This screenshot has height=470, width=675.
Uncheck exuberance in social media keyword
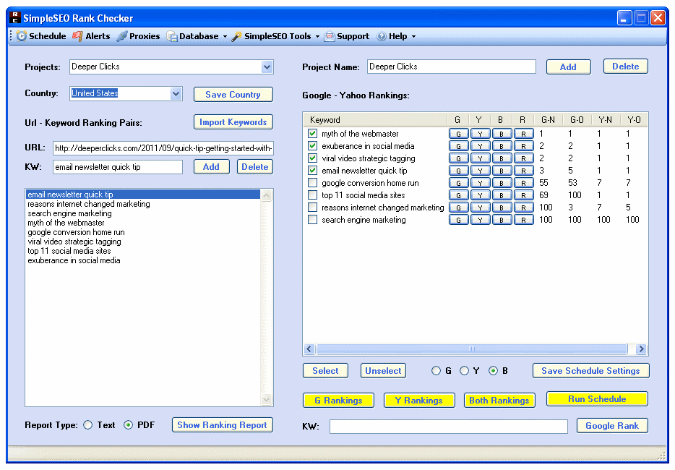(x=312, y=146)
